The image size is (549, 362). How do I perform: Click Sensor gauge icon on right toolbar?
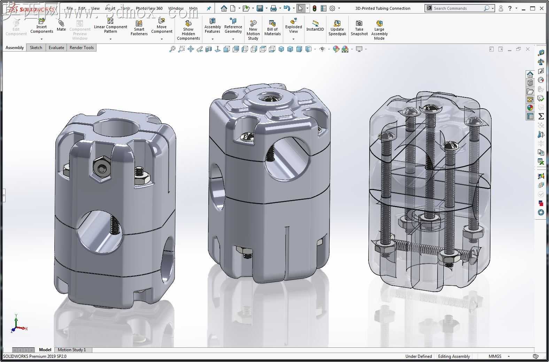point(541,80)
